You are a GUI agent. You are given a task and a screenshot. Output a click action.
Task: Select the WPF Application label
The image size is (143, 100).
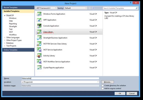tap(50, 20)
